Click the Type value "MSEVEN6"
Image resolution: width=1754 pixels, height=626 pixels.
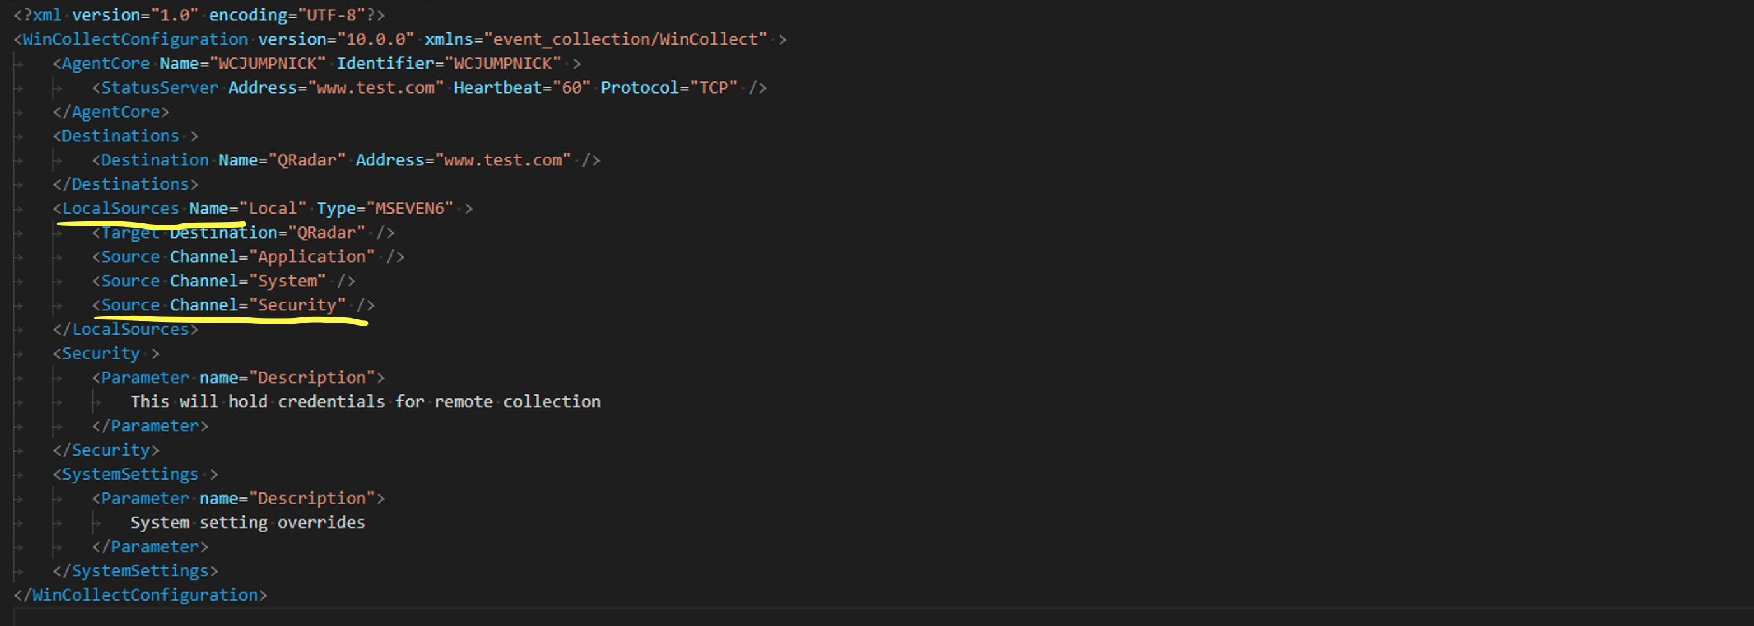pyautogui.click(x=410, y=209)
